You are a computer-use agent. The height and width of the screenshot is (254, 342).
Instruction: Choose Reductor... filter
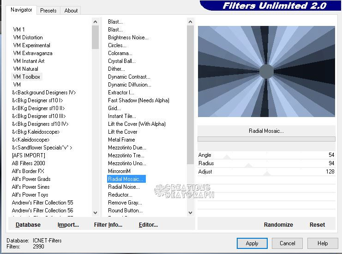click(120, 195)
